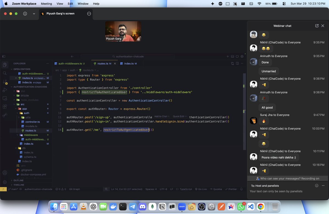329x214 pixels.
Task: Open the more options for Piyush Garg's screen
Action: click(89, 14)
